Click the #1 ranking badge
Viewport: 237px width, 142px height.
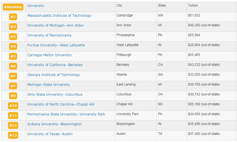[x=13, y=17]
